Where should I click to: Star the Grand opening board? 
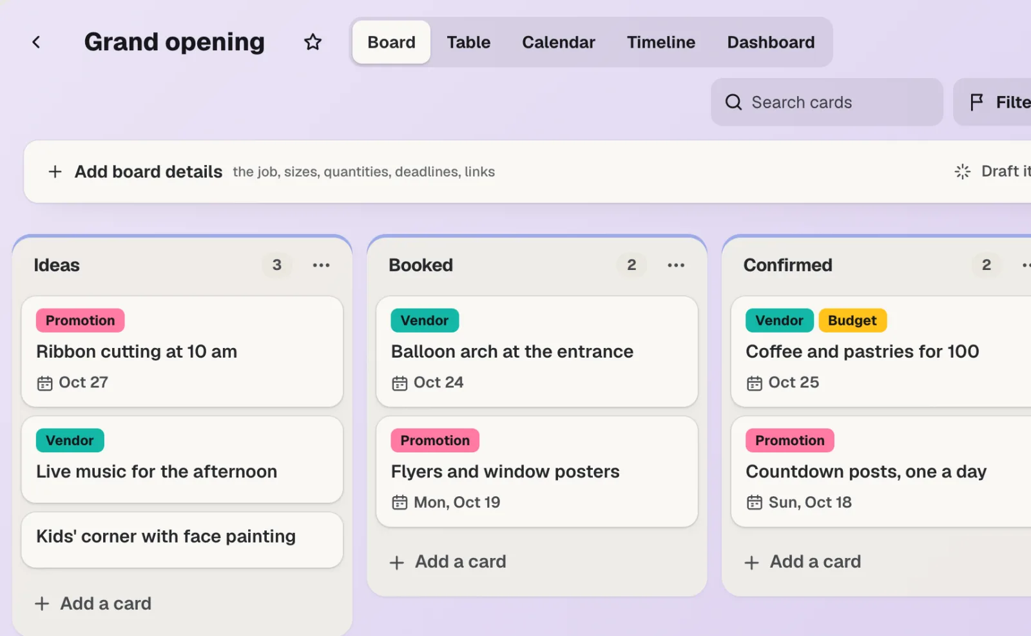pos(313,43)
